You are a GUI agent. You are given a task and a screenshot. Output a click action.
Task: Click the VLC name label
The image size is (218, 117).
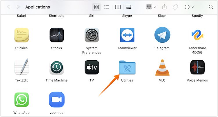162,80
